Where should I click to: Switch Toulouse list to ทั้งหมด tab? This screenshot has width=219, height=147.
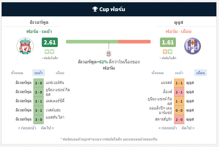(x=158, y=73)
